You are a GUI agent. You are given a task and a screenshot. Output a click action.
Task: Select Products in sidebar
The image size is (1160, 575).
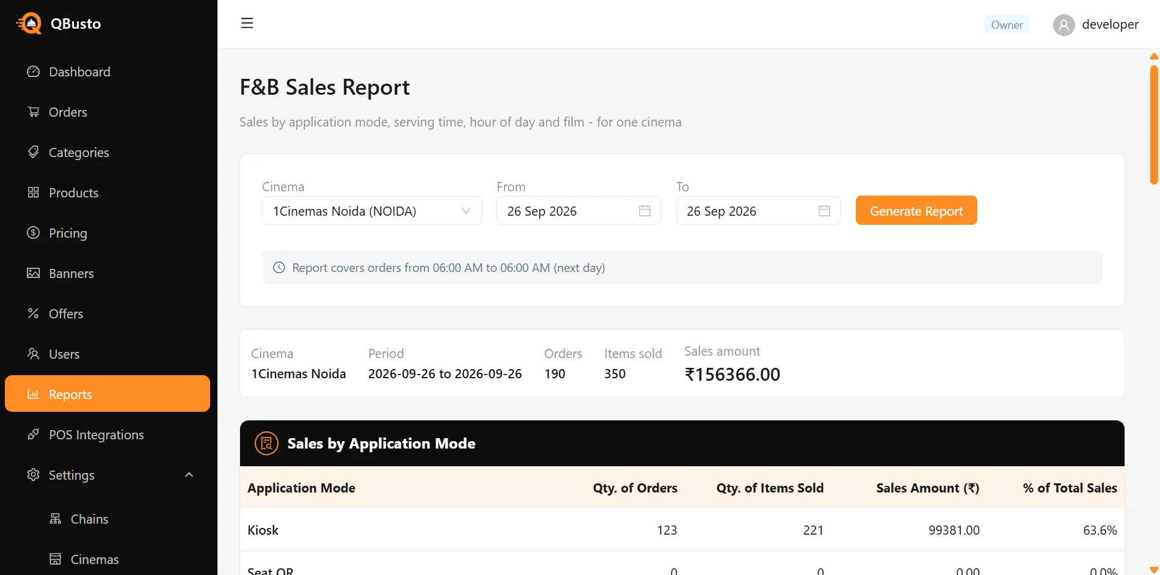[108, 192]
